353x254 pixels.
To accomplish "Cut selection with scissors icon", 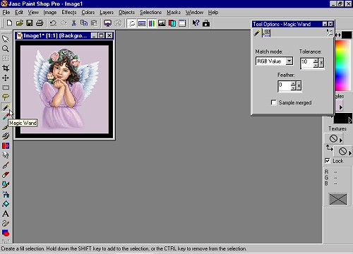I will [73, 23].
